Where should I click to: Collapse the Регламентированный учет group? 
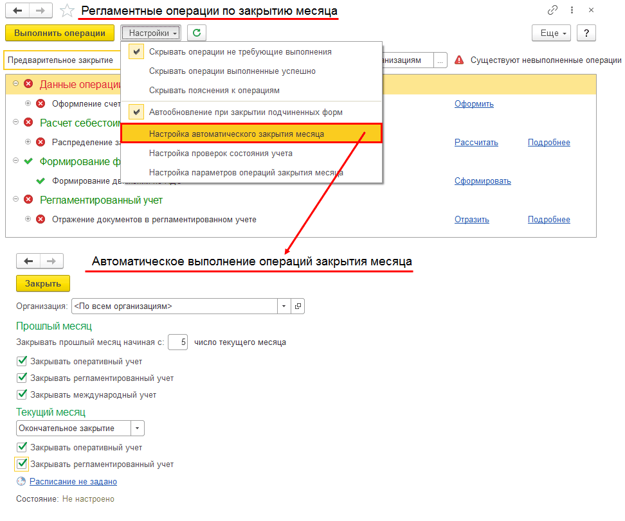pyautogui.click(x=15, y=199)
